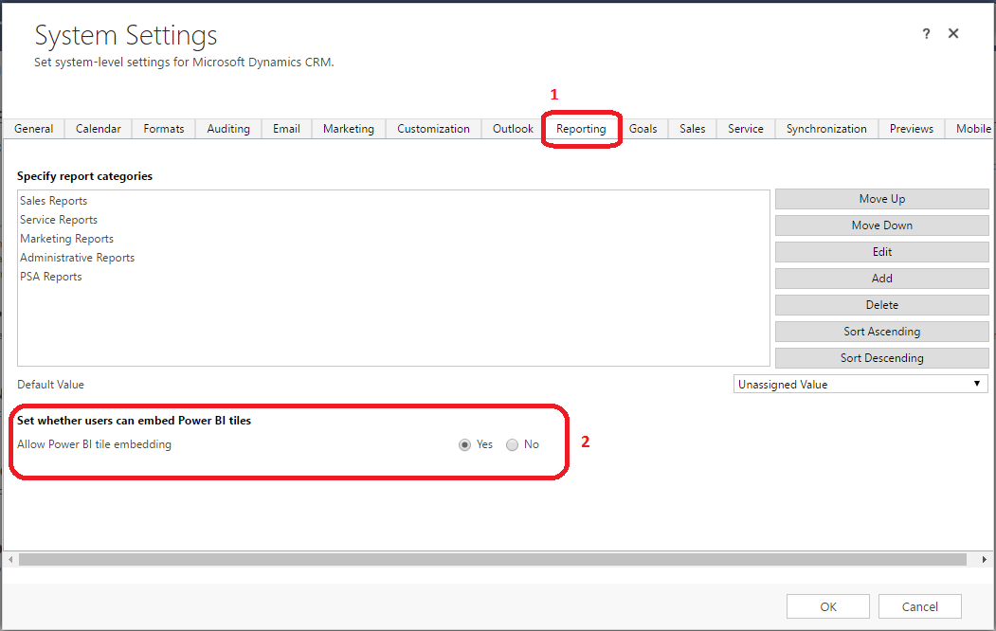Screen dimensions: 996x631
Task: Select No for Power BI tile embedding
Action: tap(513, 445)
